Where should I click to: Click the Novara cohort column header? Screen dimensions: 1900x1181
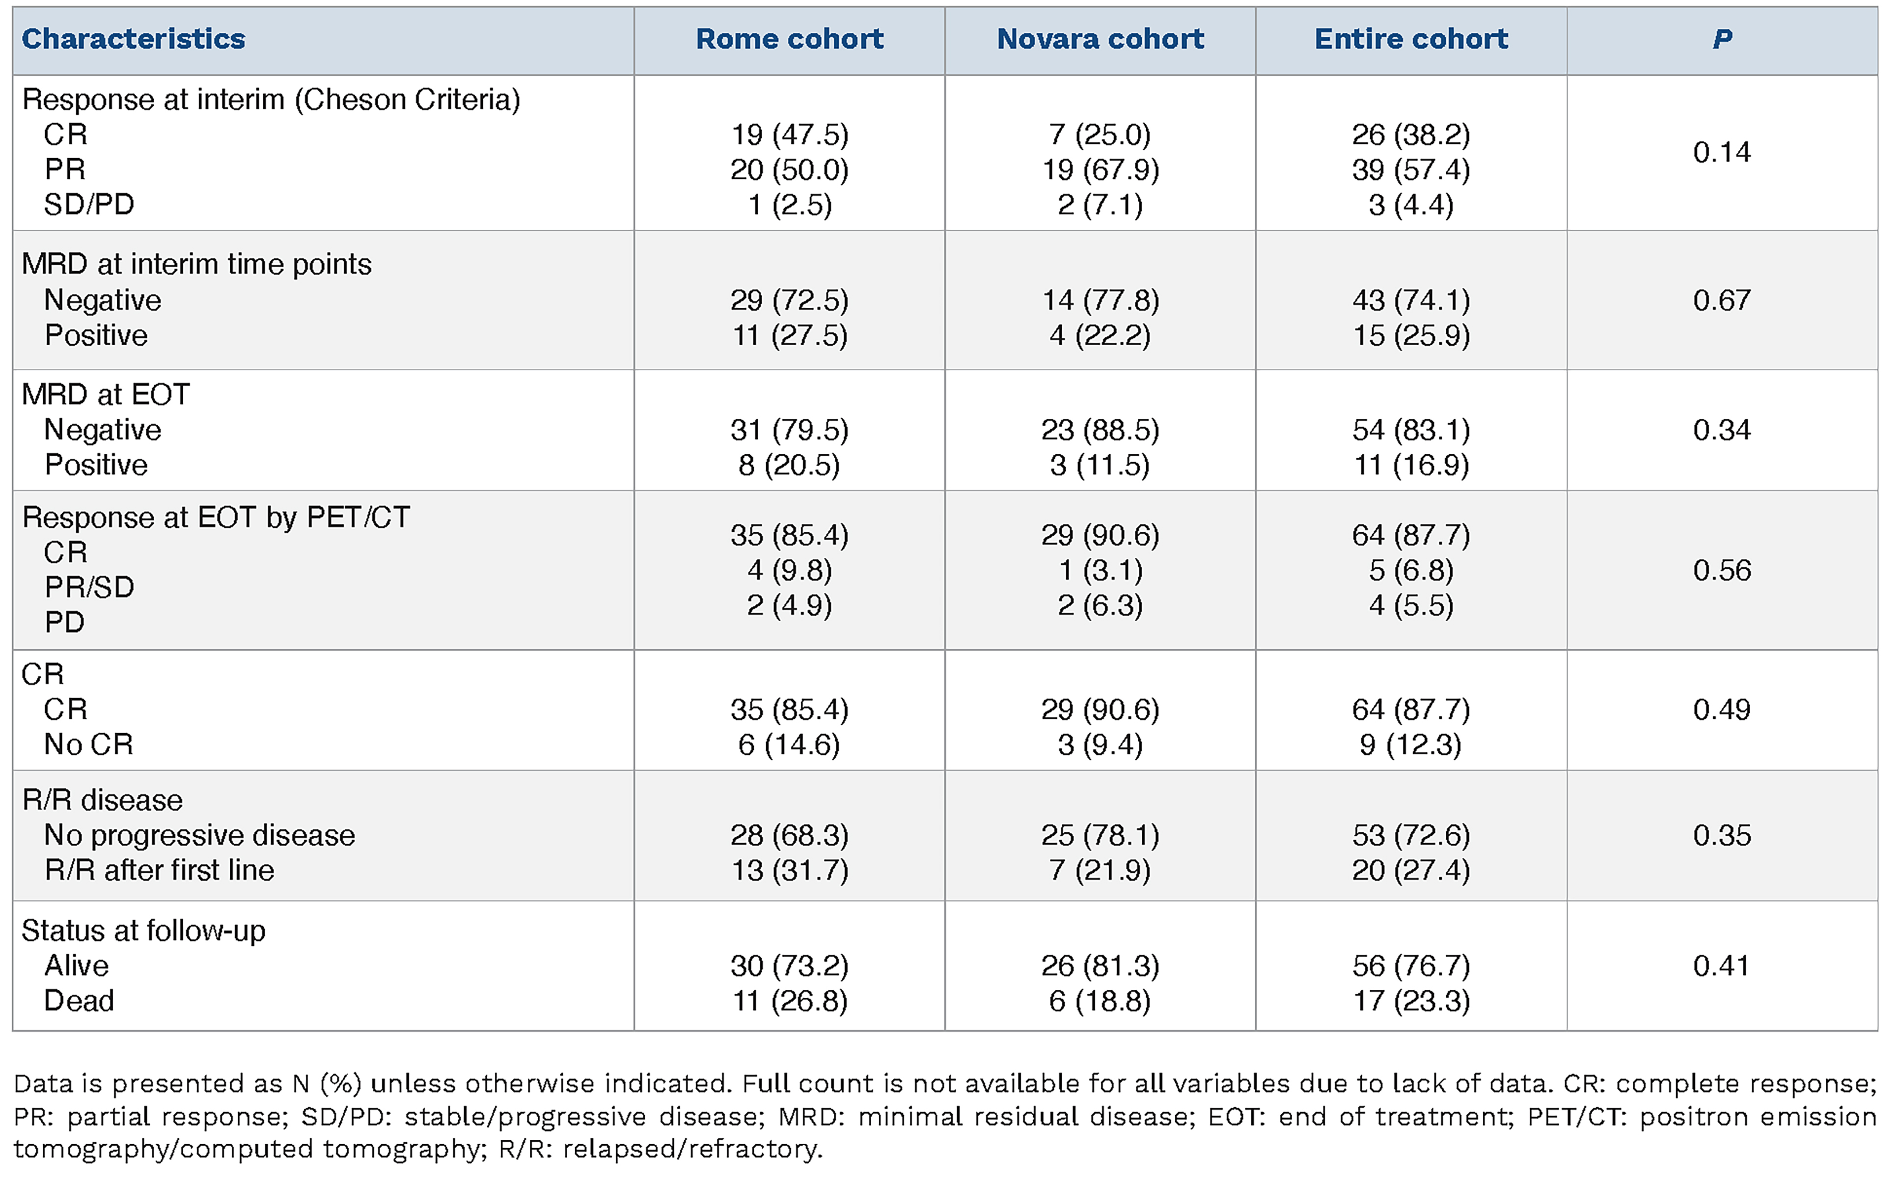[x=1101, y=39]
